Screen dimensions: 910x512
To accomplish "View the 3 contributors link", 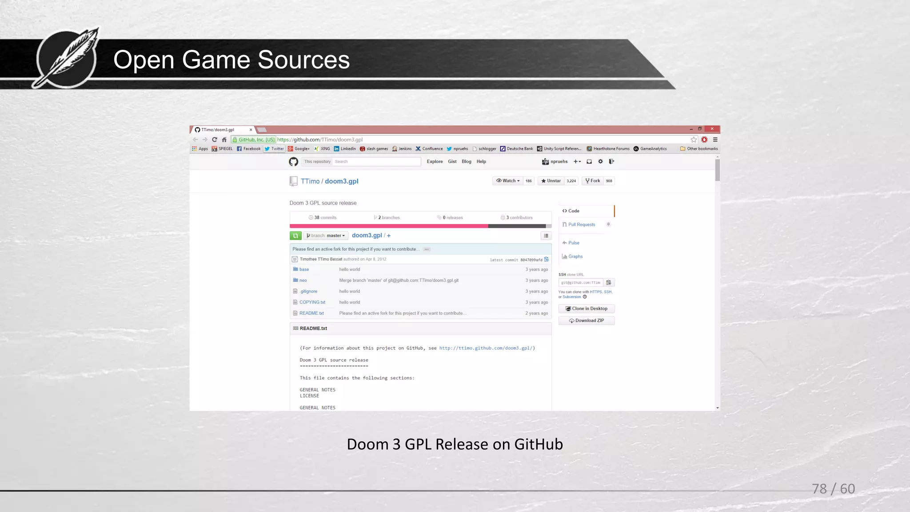I will click(516, 218).
